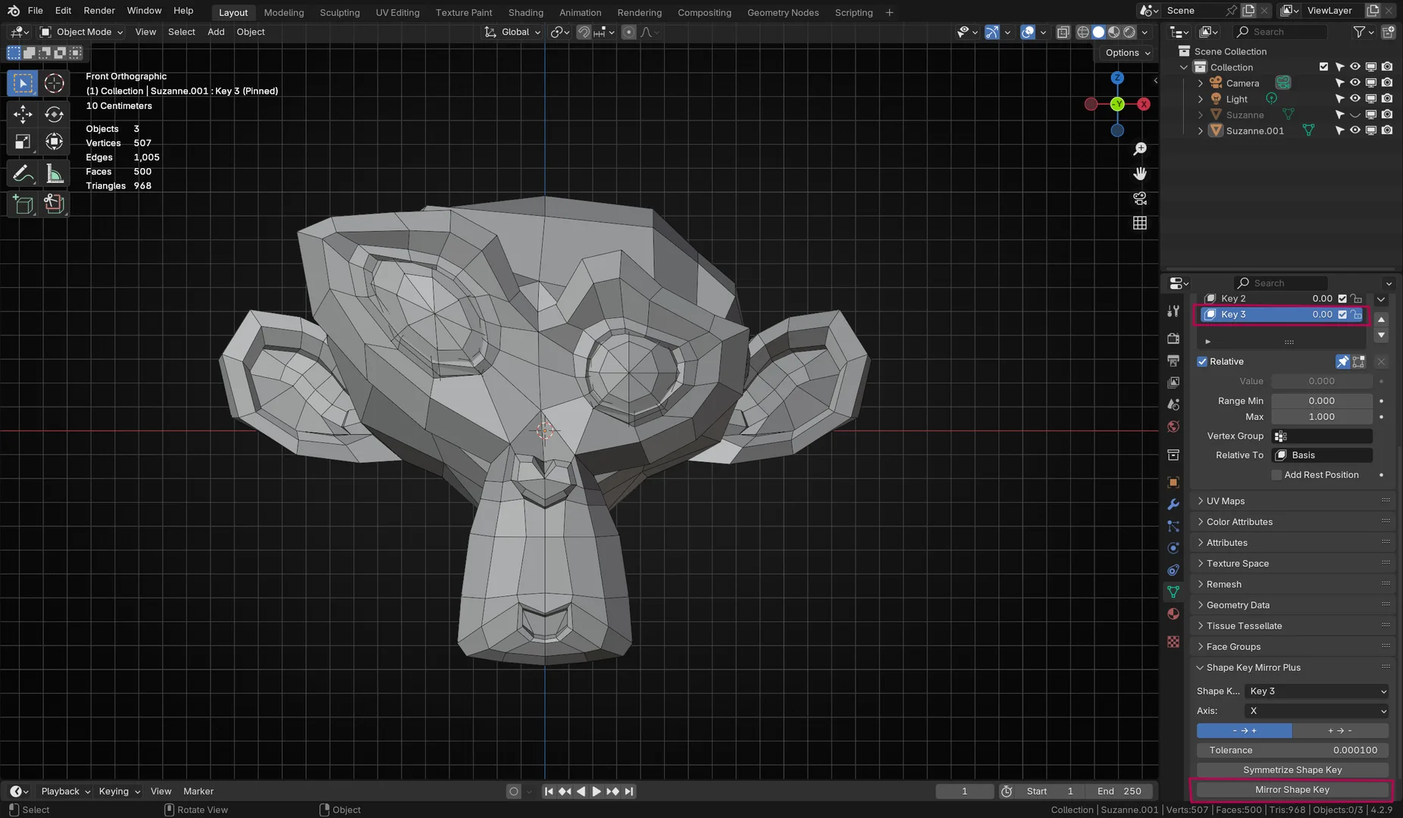The height and width of the screenshot is (818, 1403).
Task: Open the Shape Key selector dropdown
Action: [1317, 691]
